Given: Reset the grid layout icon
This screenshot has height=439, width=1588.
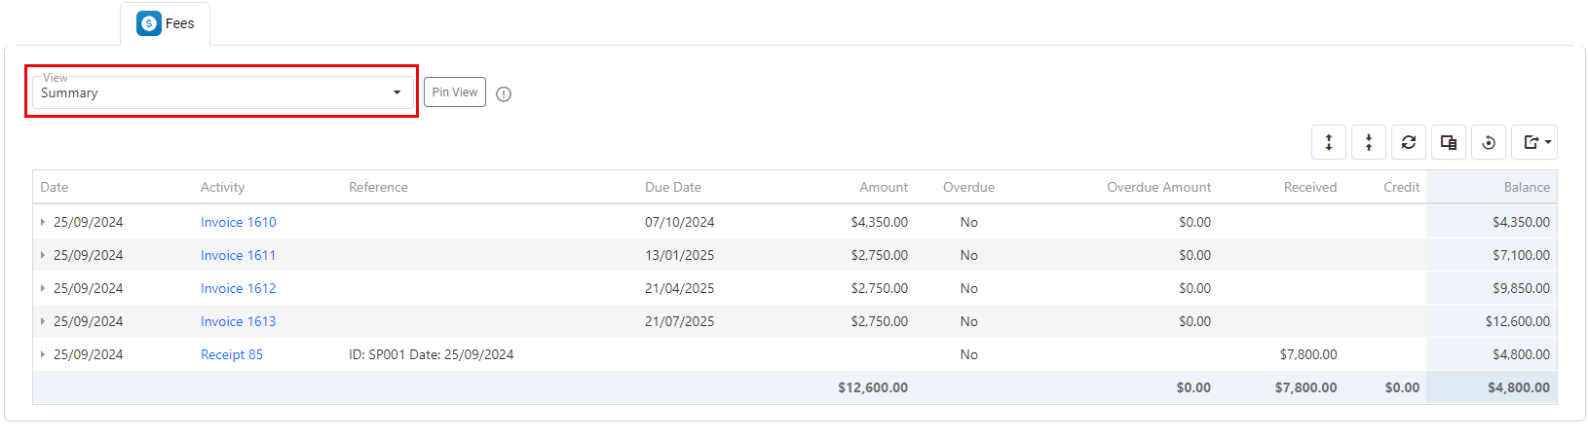Looking at the screenshot, I should [x=1489, y=143].
